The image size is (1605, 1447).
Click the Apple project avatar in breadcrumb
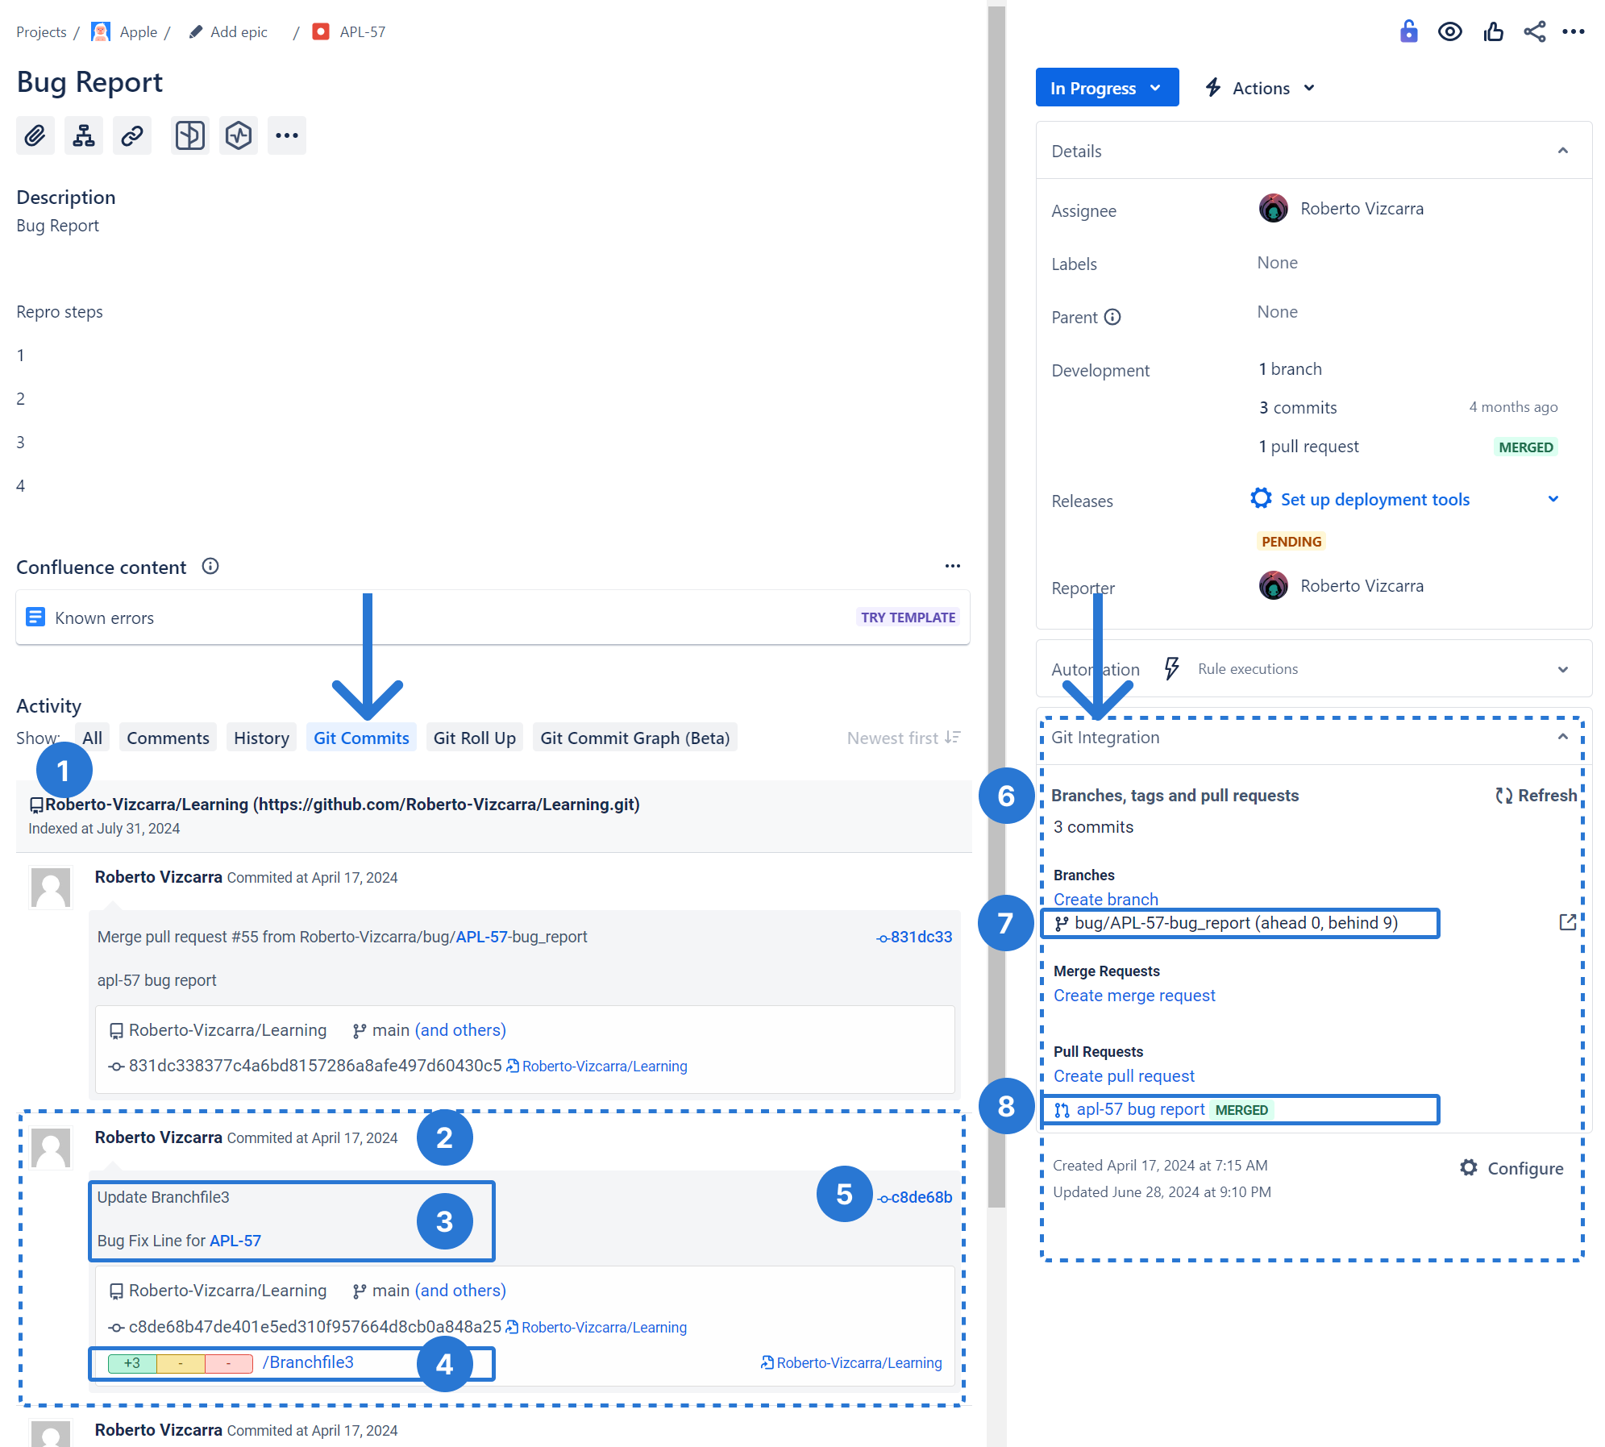101,32
